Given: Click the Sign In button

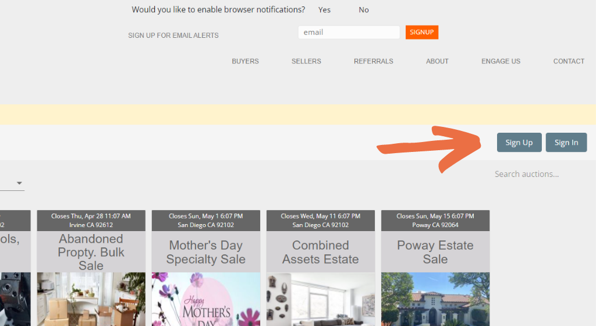Looking at the screenshot, I should point(566,143).
